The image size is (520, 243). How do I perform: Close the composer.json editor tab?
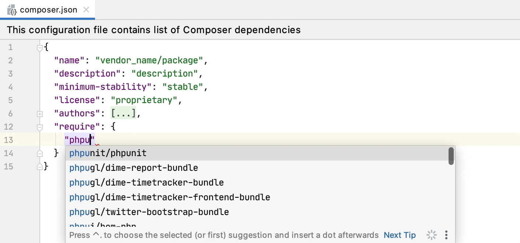(x=86, y=10)
